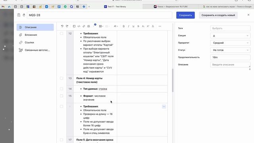
Task: Close the current browser tab with the x
Action: tap(89, 7)
